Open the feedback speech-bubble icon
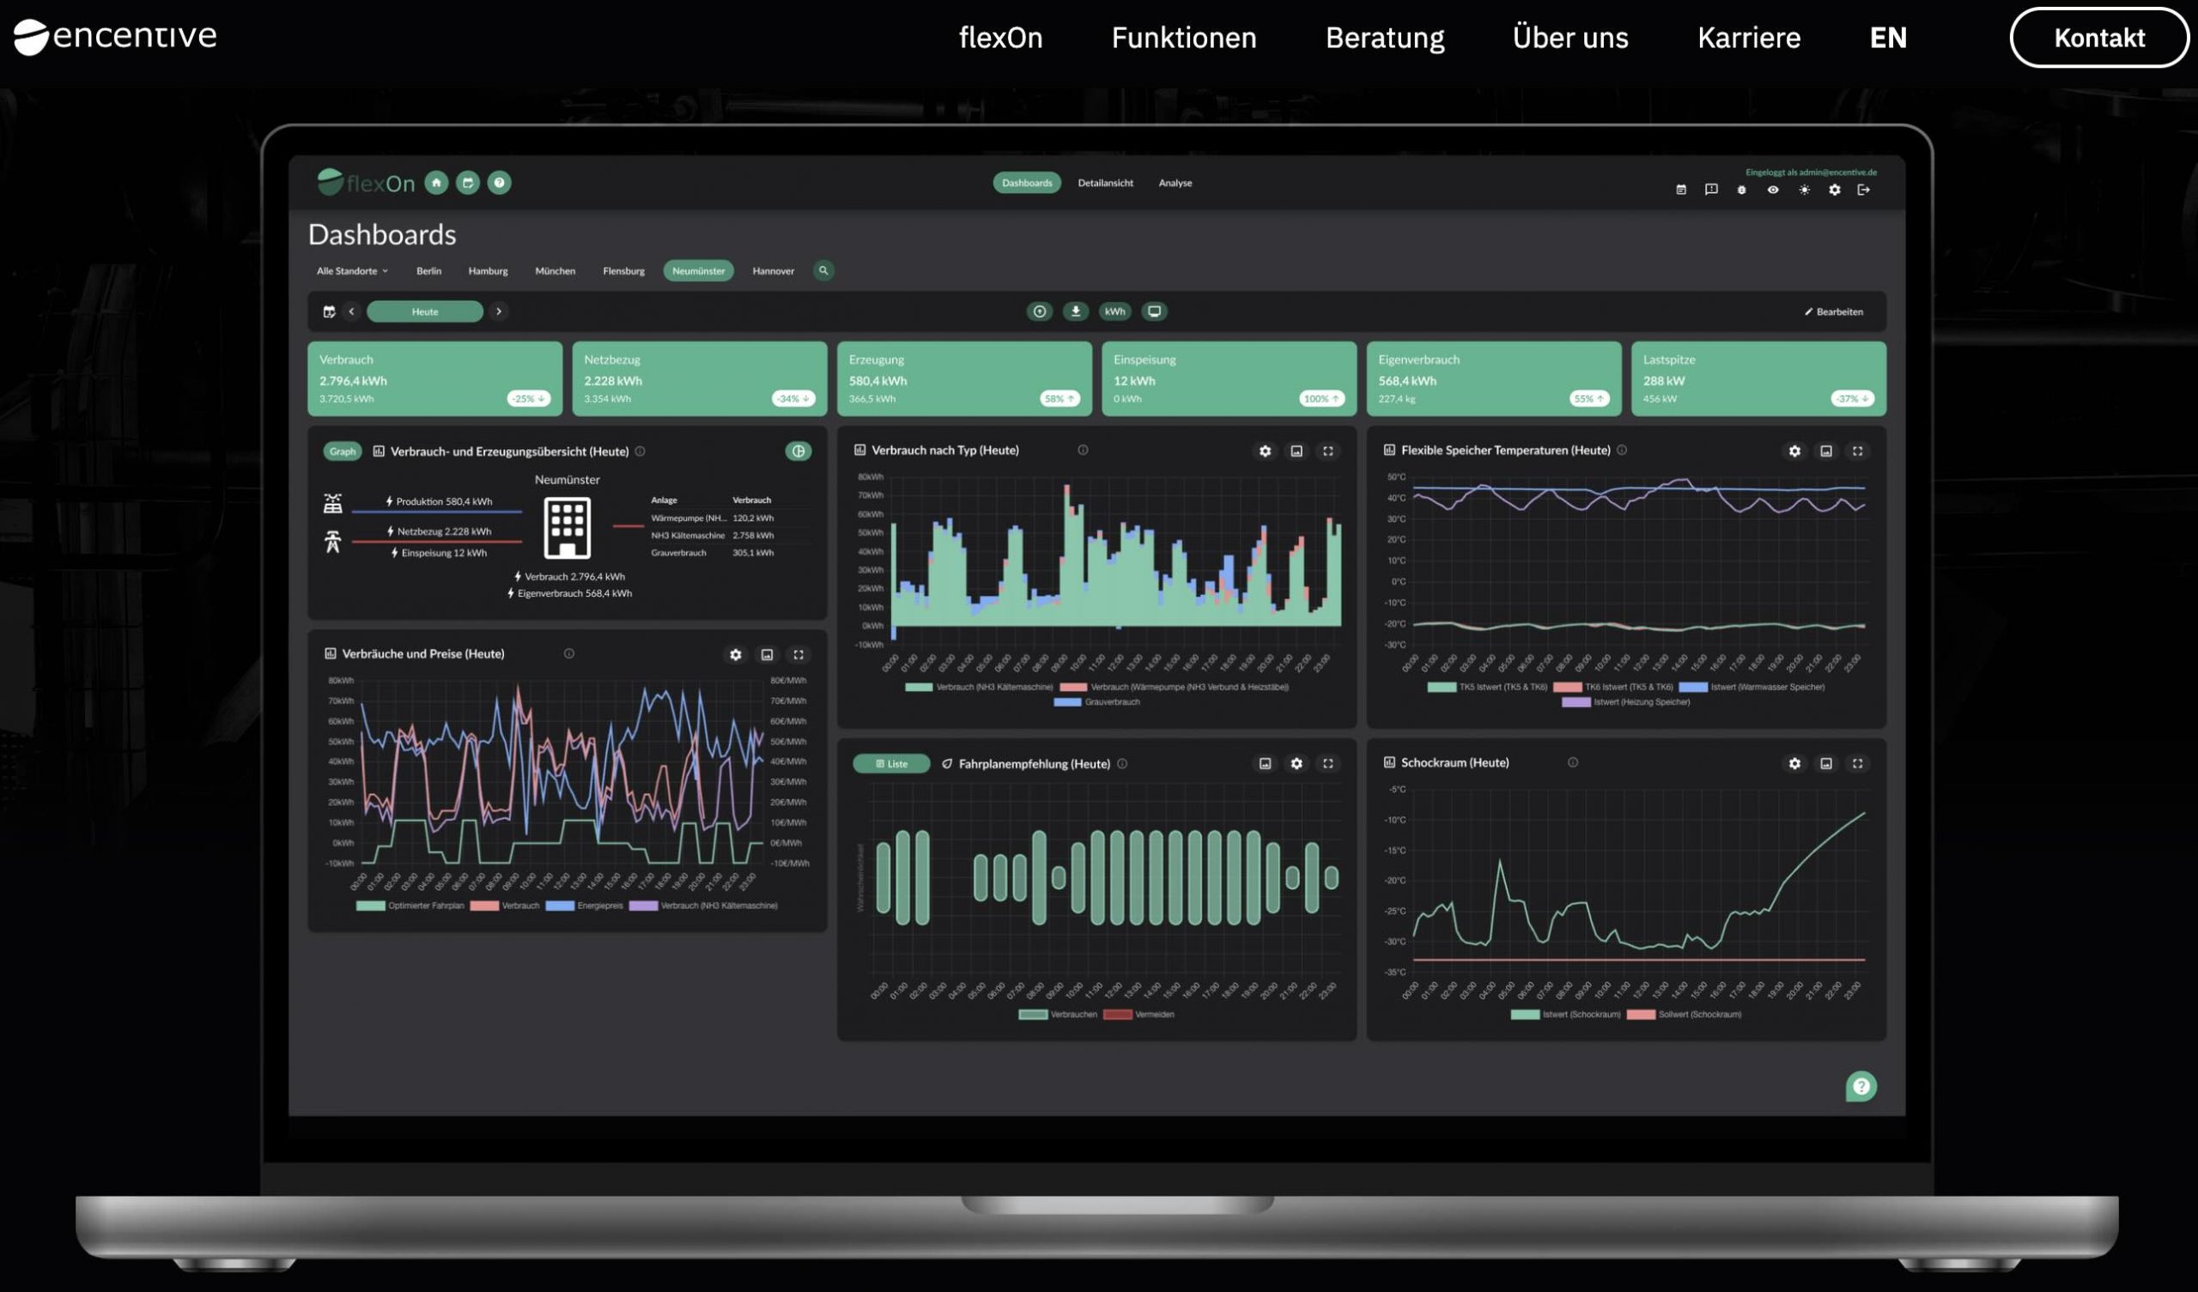 click(x=1711, y=190)
